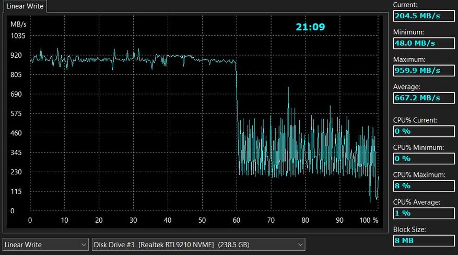Click the CPU% Minimum value field

click(x=424, y=158)
